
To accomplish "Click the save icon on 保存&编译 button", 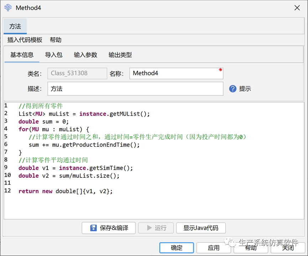I will [x=93, y=228].
